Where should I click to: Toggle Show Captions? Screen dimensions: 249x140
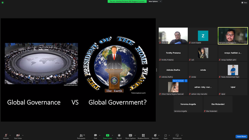(130, 136)
